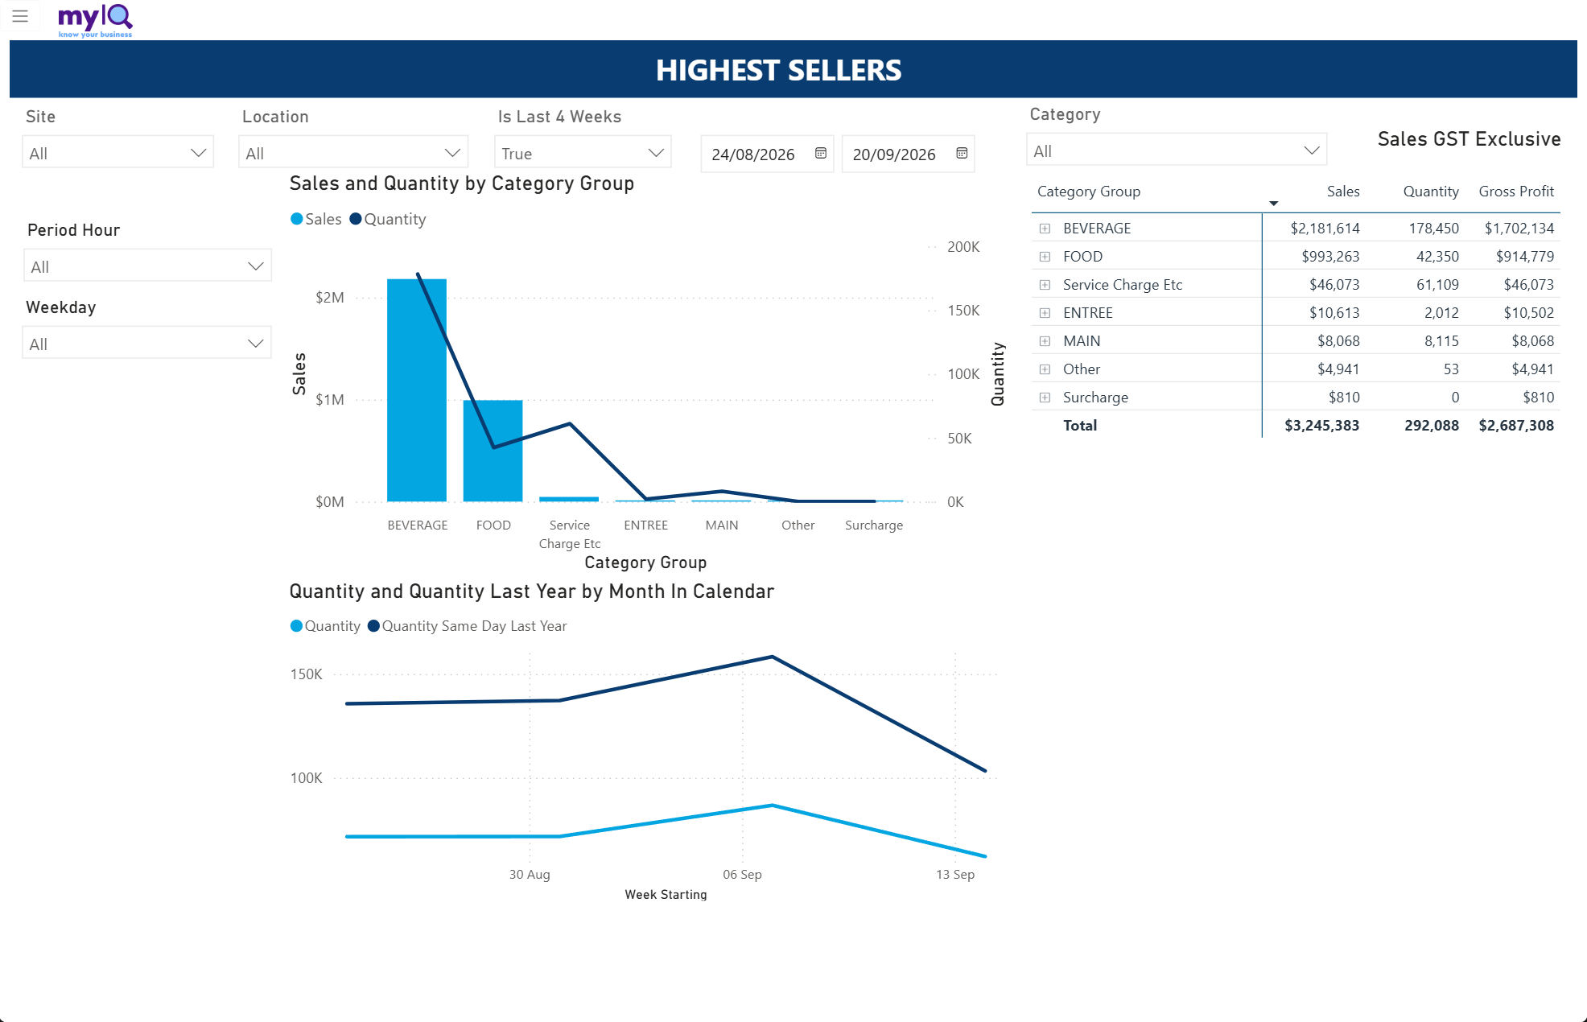Select FOOD sales value $993,263
This screenshot has width=1587, height=1022.
pyautogui.click(x=1330, y=257)
